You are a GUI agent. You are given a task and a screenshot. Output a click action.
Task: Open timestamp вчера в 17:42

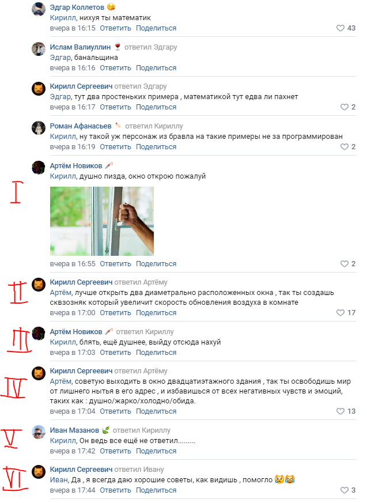[x=73, y=451]
